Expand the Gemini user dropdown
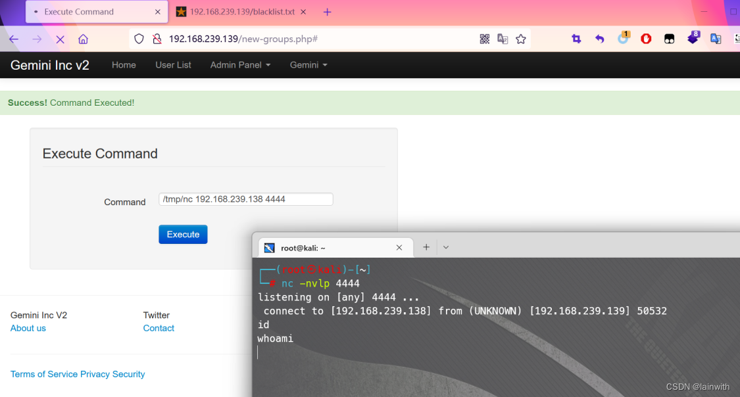The width and height of the screenshot is (740, 397). tap(308, 65)
